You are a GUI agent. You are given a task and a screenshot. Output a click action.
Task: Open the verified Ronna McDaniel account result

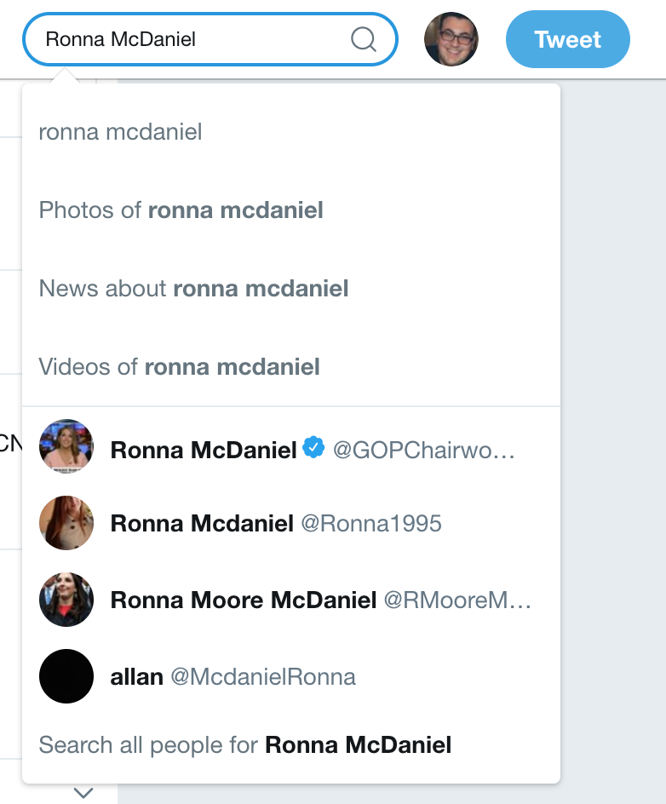click(x=291, y=446)
